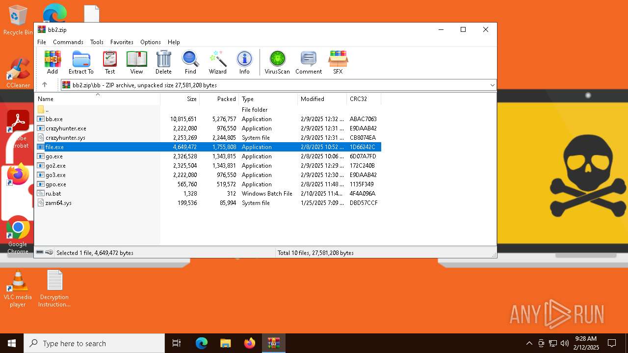Select bb.exe in the file list
The width and height of the screenshot is (628, 353).
tap(208, 119)
